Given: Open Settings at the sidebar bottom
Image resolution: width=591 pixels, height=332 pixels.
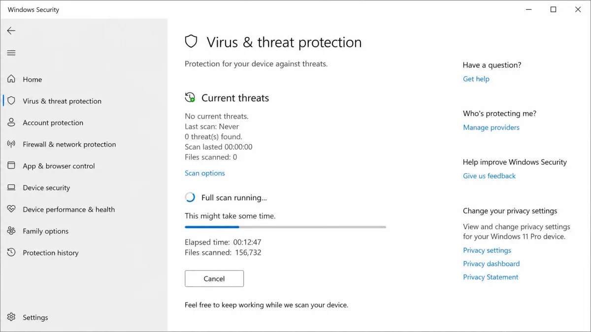Looking at the screenshot, I should (35, 317).
